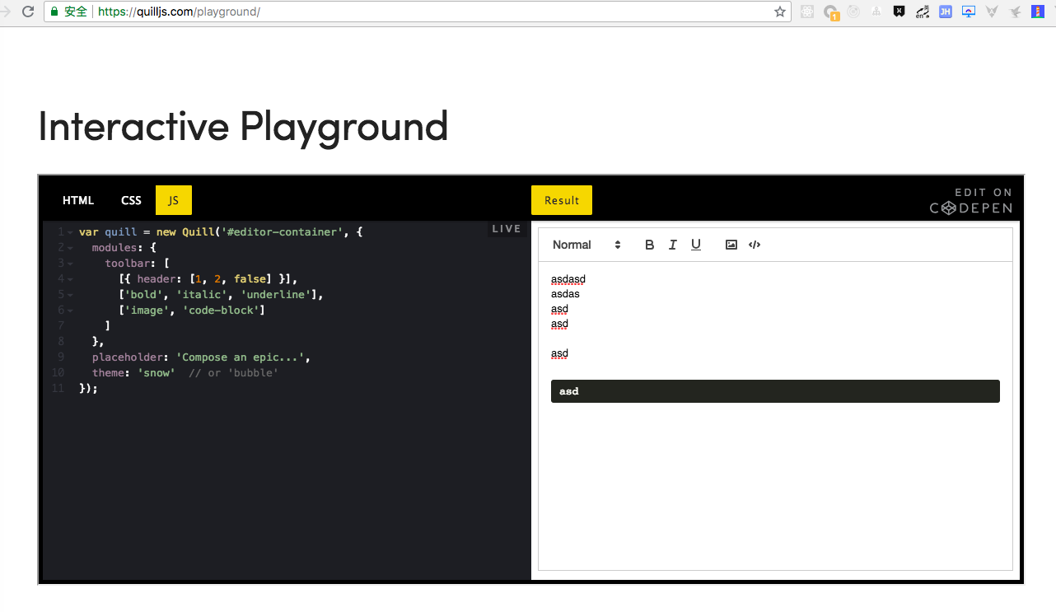Viewport: 1056px width, 612px height.
Task: Toggle underline formatting in the Quill toolbar
Action: [696, 245]
